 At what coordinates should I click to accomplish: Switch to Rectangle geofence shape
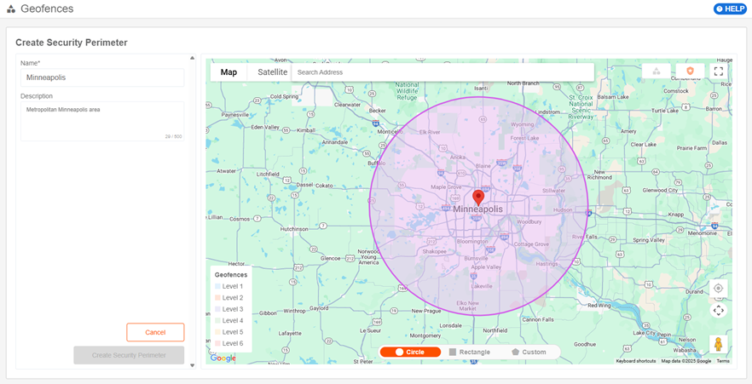pos(470,352)
